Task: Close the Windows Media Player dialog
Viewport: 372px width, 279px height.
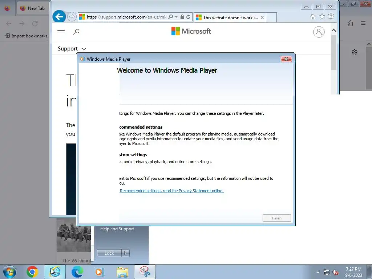Action: click(286, 59)
